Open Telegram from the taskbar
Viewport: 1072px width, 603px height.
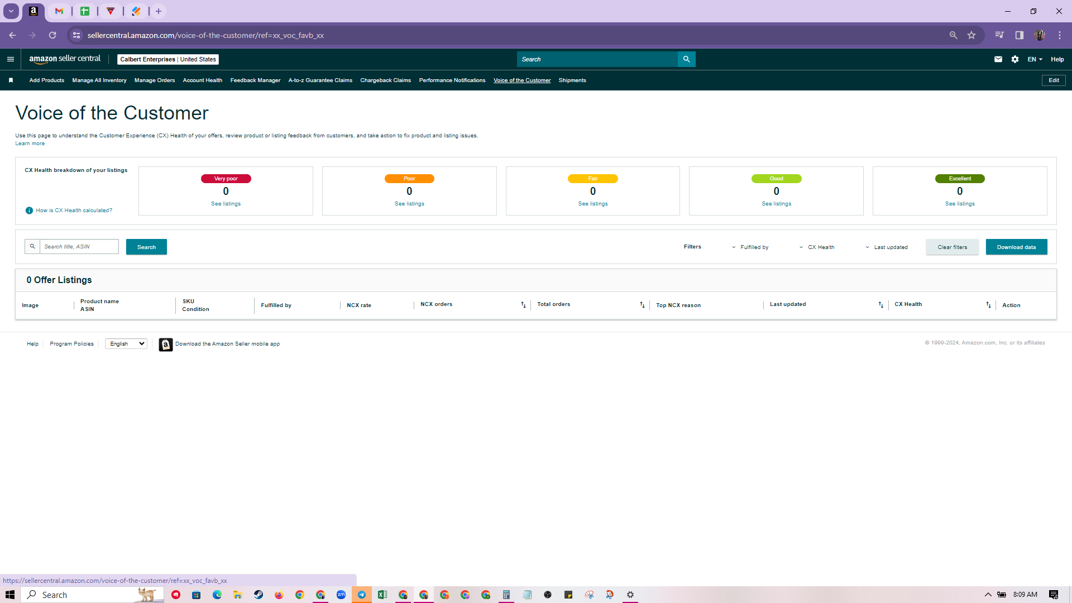pyautogui.click(x=362, y=595)
